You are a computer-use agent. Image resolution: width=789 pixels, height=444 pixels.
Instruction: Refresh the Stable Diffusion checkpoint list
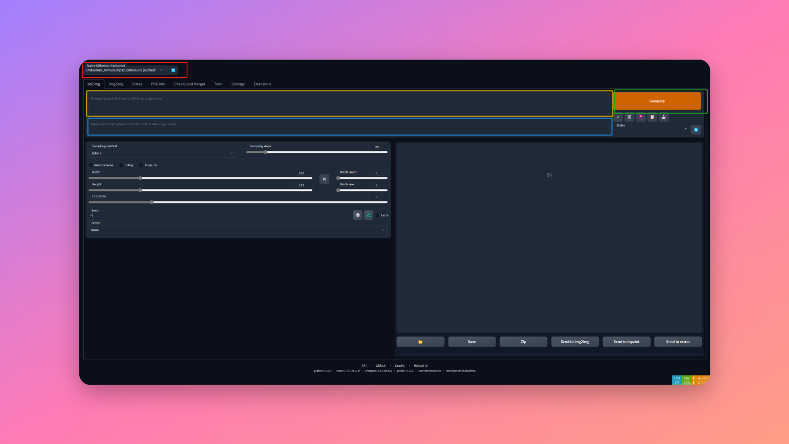pyautogui.click(x=173, y=70)
